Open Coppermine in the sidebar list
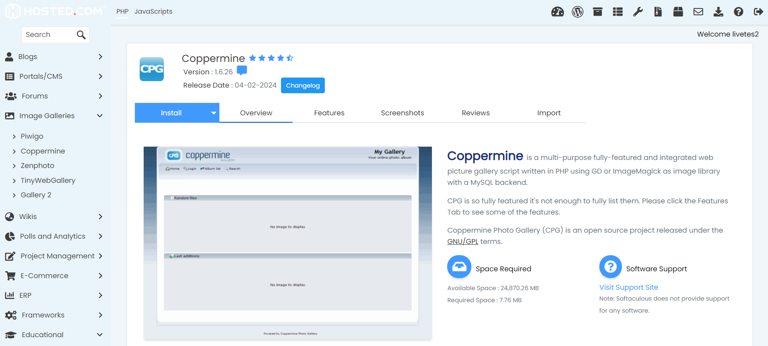 (x=43, y=151)
